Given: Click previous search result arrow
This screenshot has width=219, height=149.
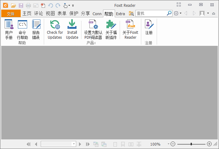Looking at the screenshot, I should [186, 13].
